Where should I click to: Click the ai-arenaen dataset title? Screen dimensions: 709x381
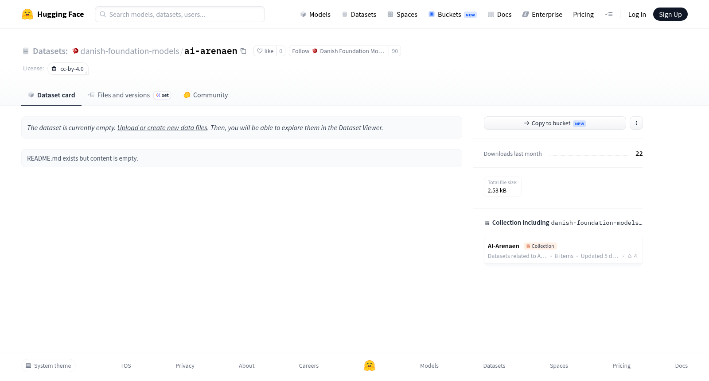click(210, 51)
